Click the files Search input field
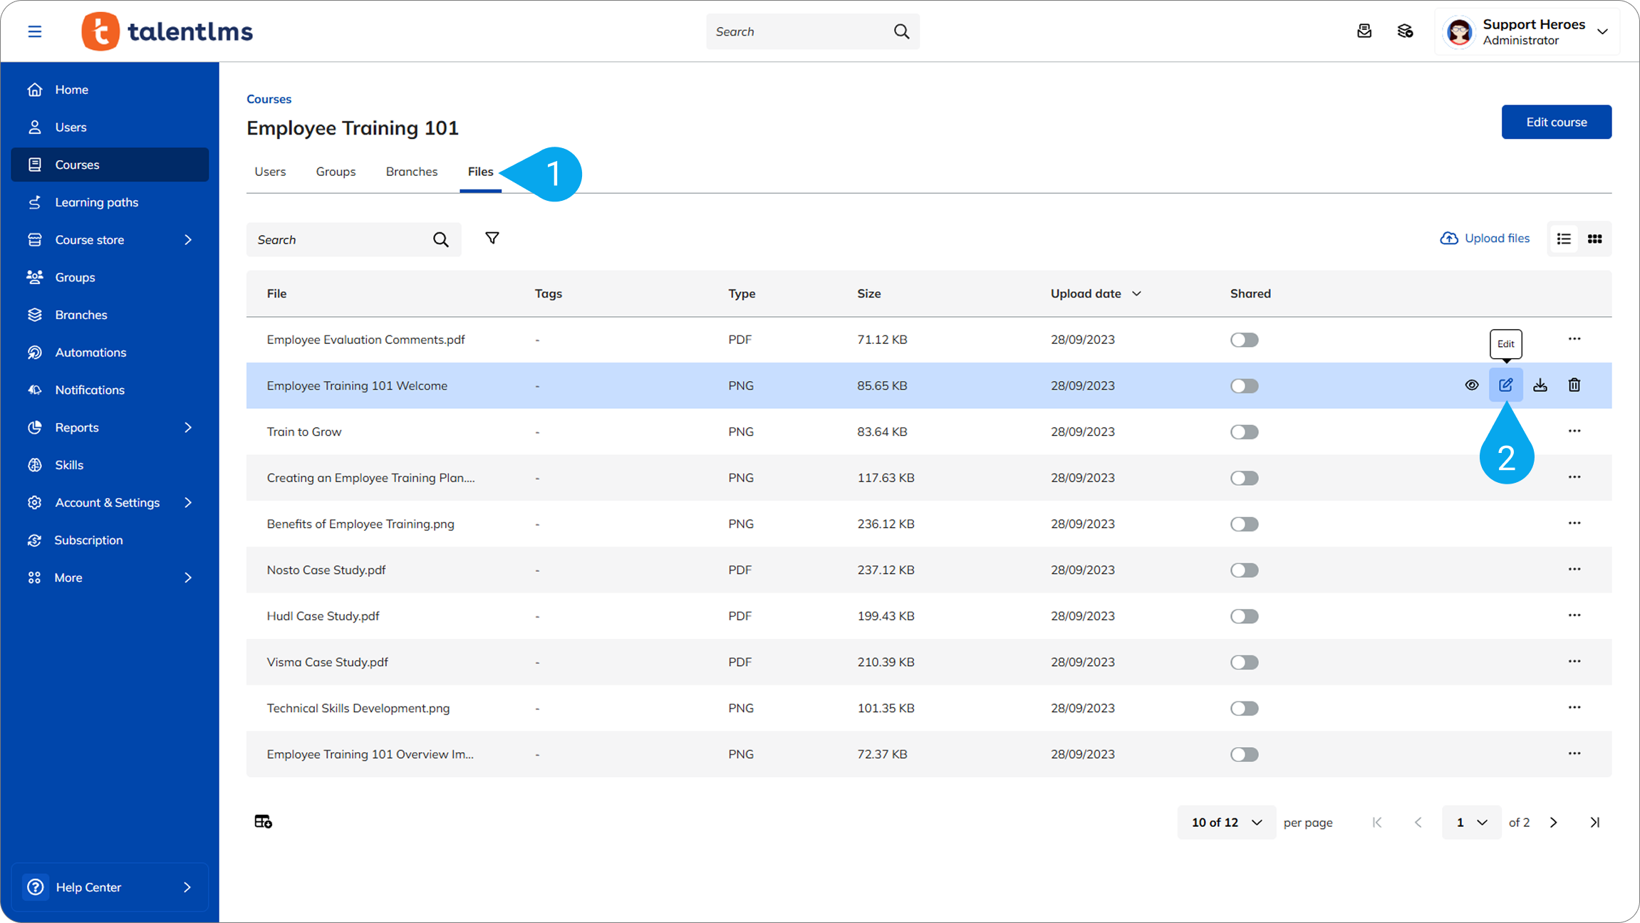This screenshot has height=923, width=1640. click(341, 240)
